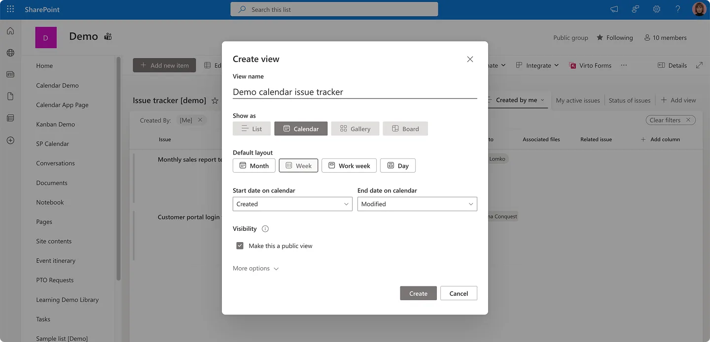
Task: Open SharePoint settings gear
Action: click(x=656, y=9)
